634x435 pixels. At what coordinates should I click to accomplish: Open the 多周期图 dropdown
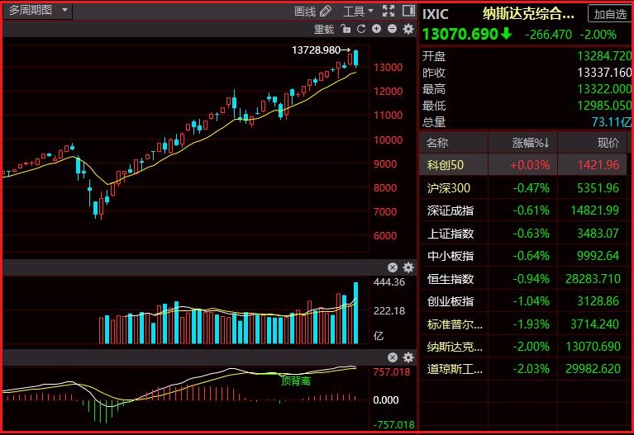[38, 10]
